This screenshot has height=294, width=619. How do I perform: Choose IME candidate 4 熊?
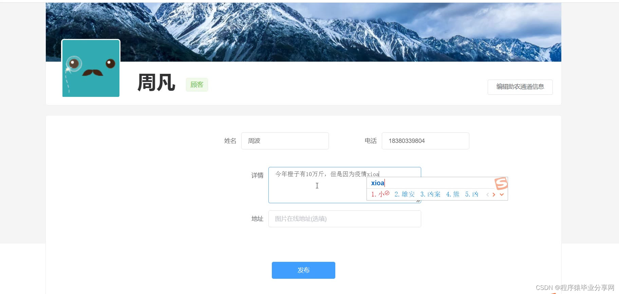pyautogui.click(x=453, y=194)
